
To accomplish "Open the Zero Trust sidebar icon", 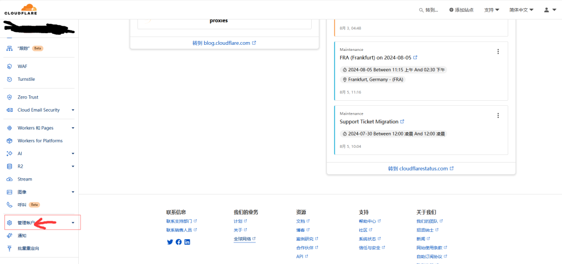I will pos(9,97).
